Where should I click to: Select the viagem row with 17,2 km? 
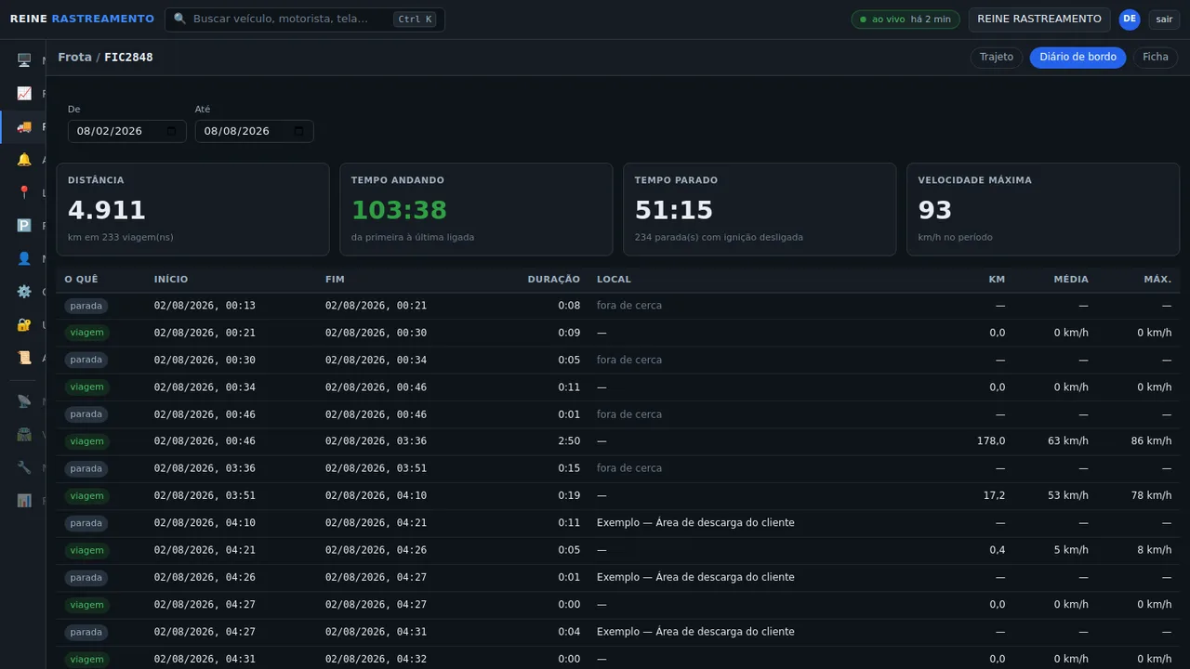coord(618,496)
